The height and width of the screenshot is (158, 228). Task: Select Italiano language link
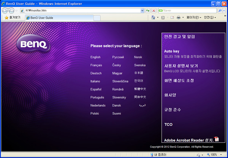(95, 81)
